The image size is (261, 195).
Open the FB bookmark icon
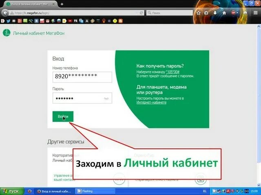point(75,21)
